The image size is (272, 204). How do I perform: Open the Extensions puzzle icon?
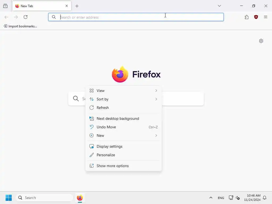[246, 17]
